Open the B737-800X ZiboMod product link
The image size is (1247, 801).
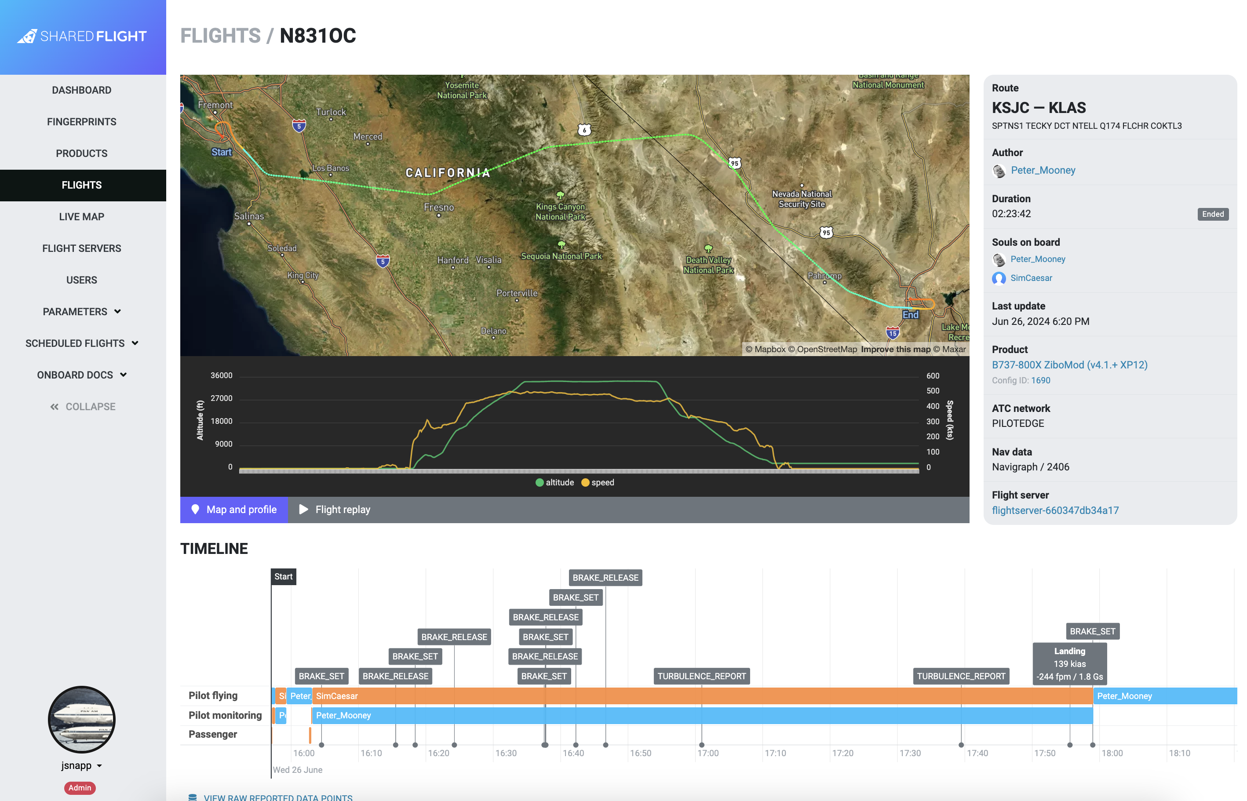tap(1069, 364)
